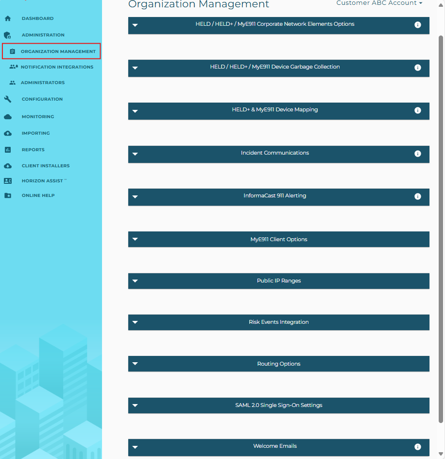
Task: Click the Administration shield icon
Action: [x=7, y=35]
